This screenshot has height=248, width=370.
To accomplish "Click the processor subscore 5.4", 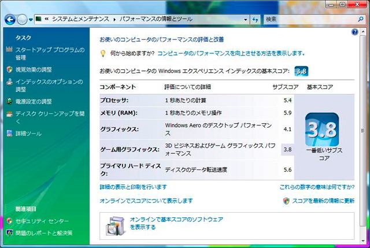I will point(287,100).
